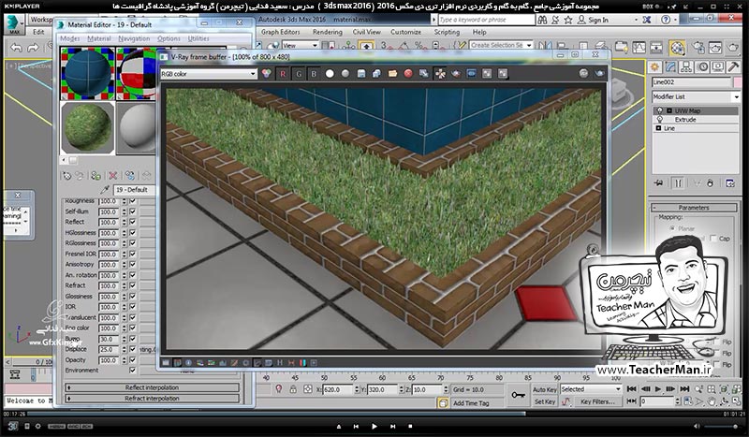Screen dimensions: 749x437
Task: Open the Graph Editors menu
Action: [280, 32]
